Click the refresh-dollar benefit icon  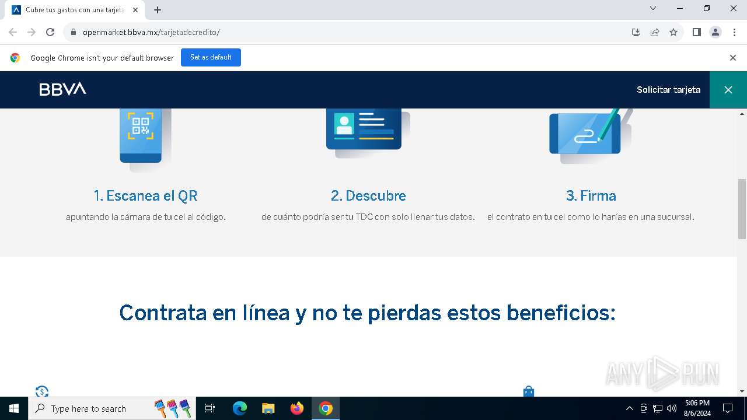click(42, 391)
